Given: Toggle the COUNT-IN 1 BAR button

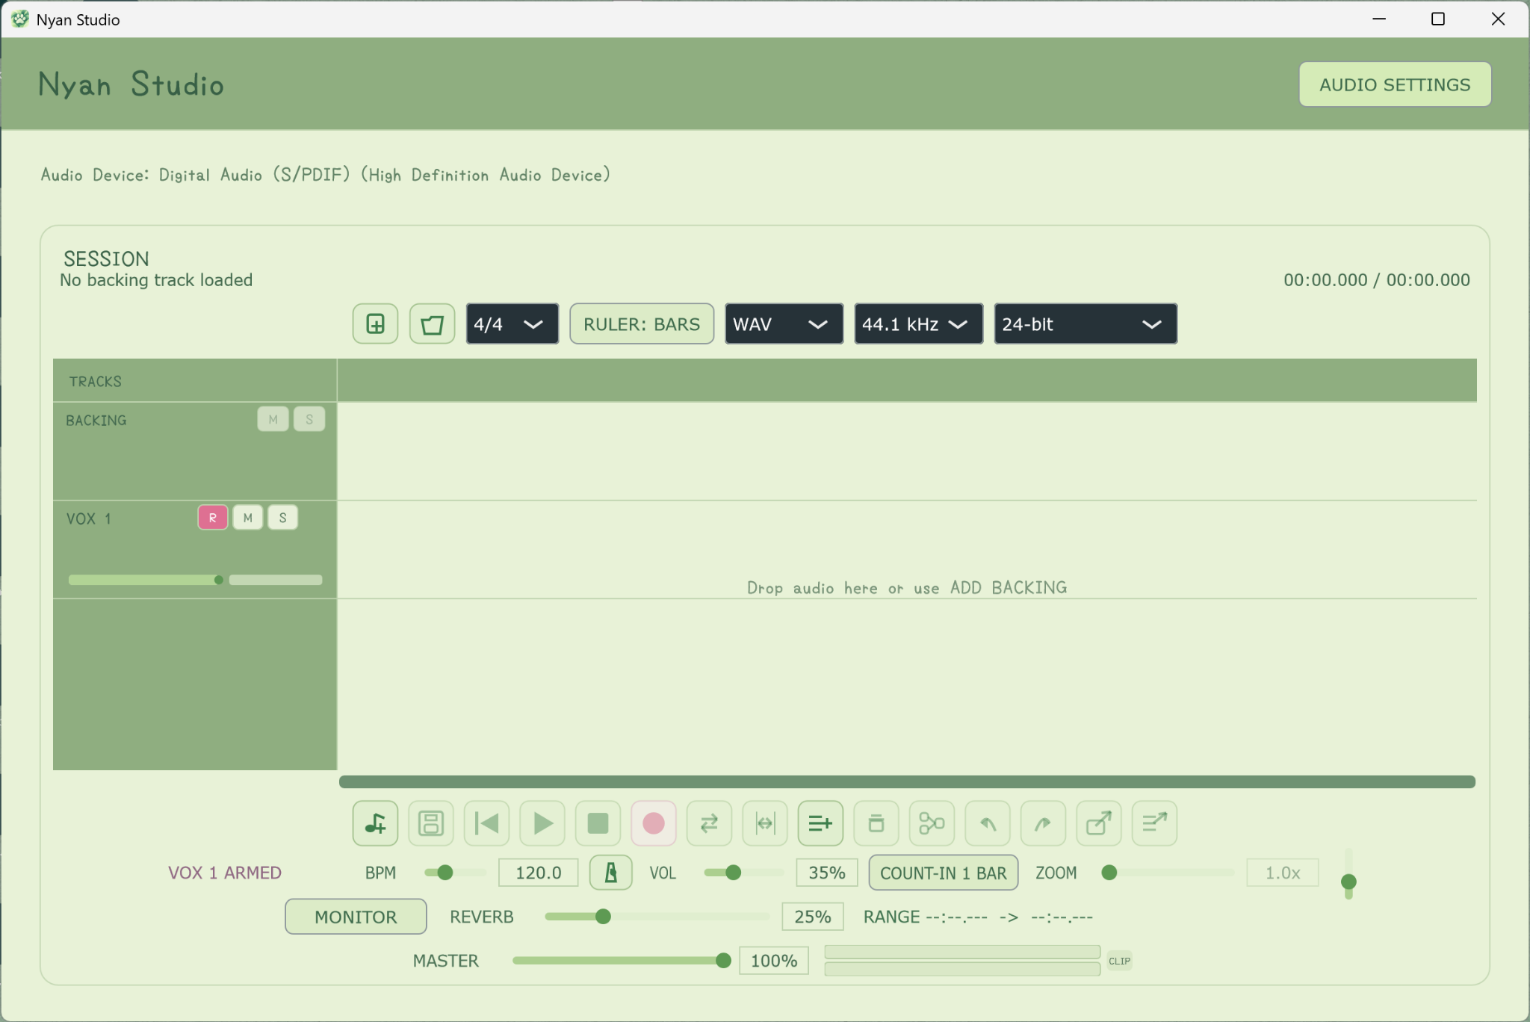Looking at the screenshot, I should pyautogui.click(x=943, y=873).
